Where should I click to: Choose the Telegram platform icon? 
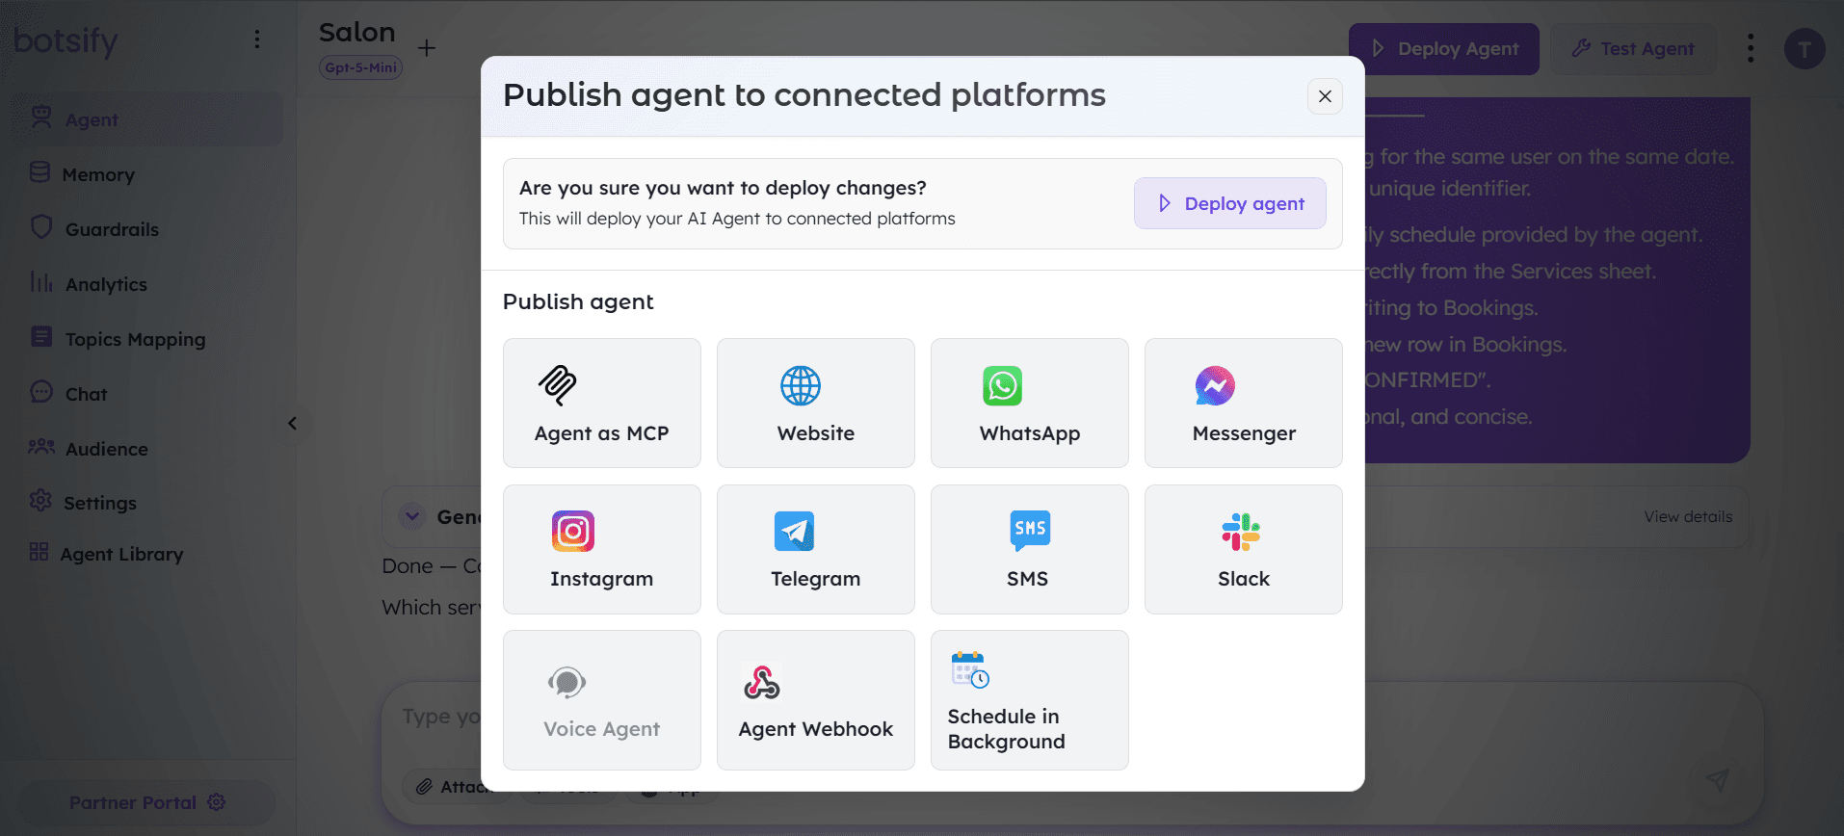[794, 532]
